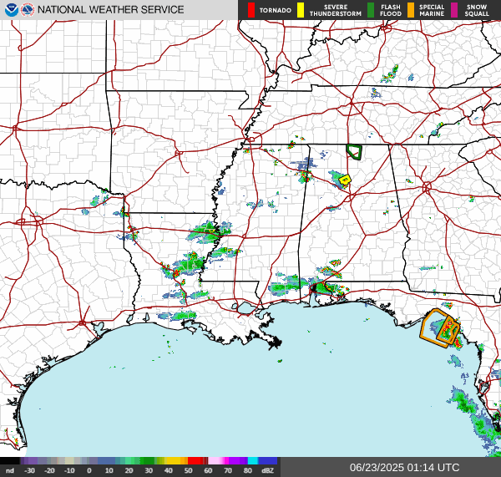
Task: Select the green flash flood warning polygon
Action: click(354, 152)
